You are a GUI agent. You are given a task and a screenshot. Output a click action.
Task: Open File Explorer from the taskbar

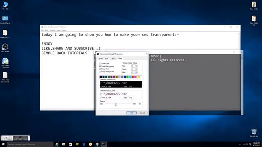64,144
